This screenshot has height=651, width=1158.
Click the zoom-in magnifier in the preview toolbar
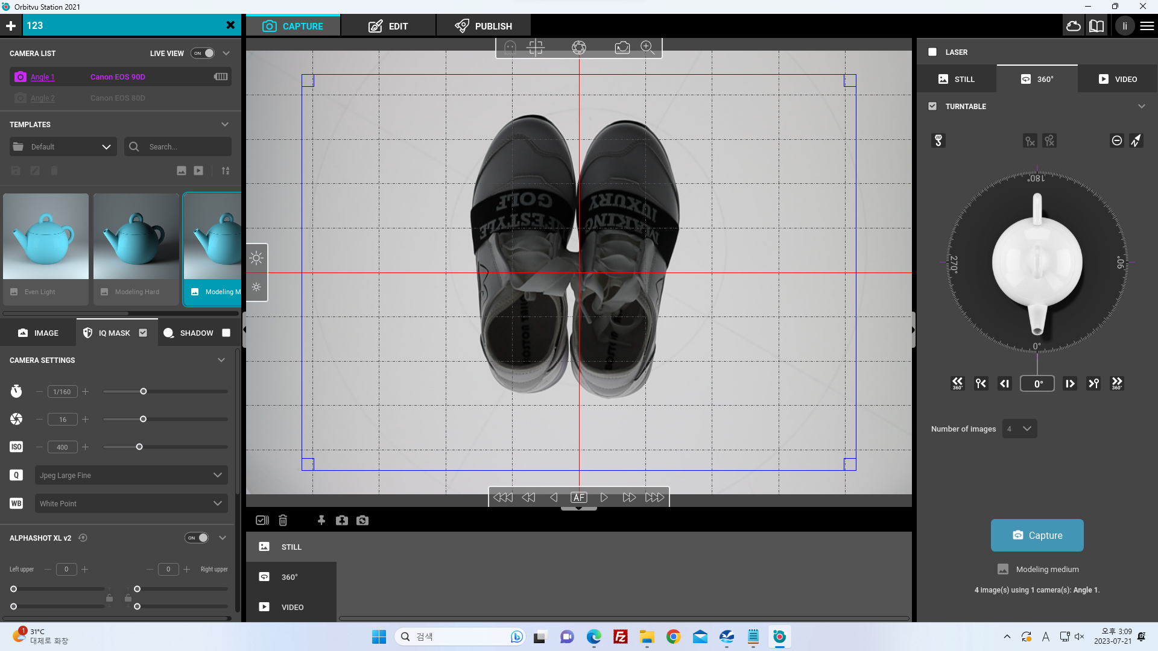click(648, 47)
